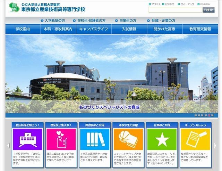Screen dimensions: 222x171
Task: Select the highlighted fifth slideshow dot
Action: [x=209, y=115]
